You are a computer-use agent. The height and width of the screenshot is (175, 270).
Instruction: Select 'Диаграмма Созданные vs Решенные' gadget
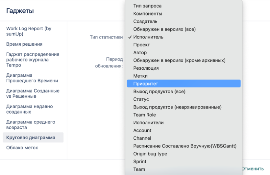click(33, 94)
